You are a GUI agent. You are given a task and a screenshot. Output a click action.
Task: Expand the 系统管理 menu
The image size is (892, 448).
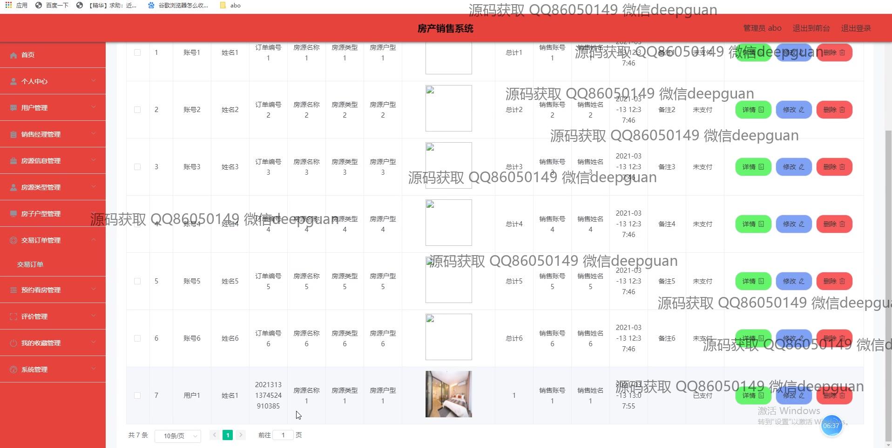[x=53, y=369]
